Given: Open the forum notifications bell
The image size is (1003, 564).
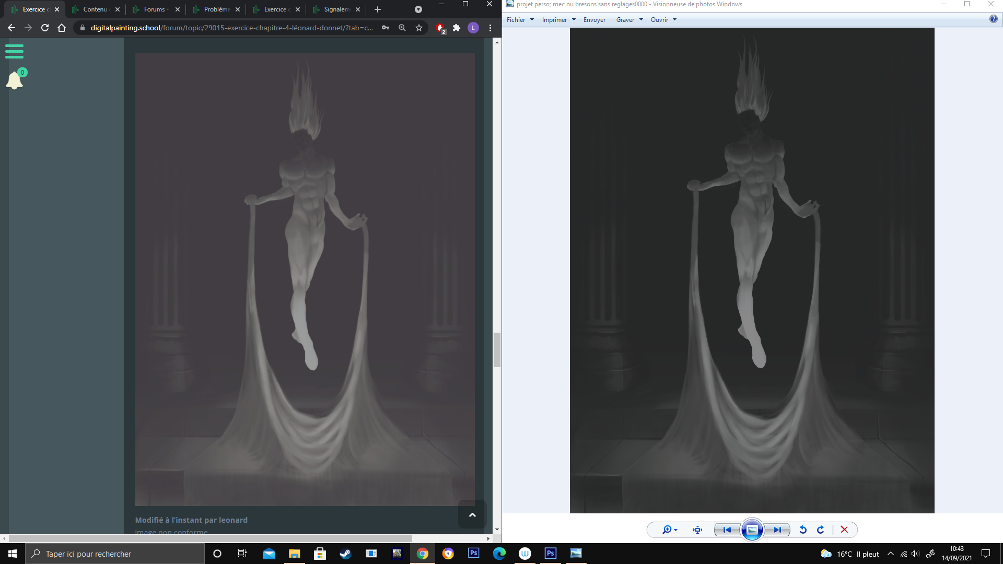Looking at the screenshot, I should (x=15, y=80).
